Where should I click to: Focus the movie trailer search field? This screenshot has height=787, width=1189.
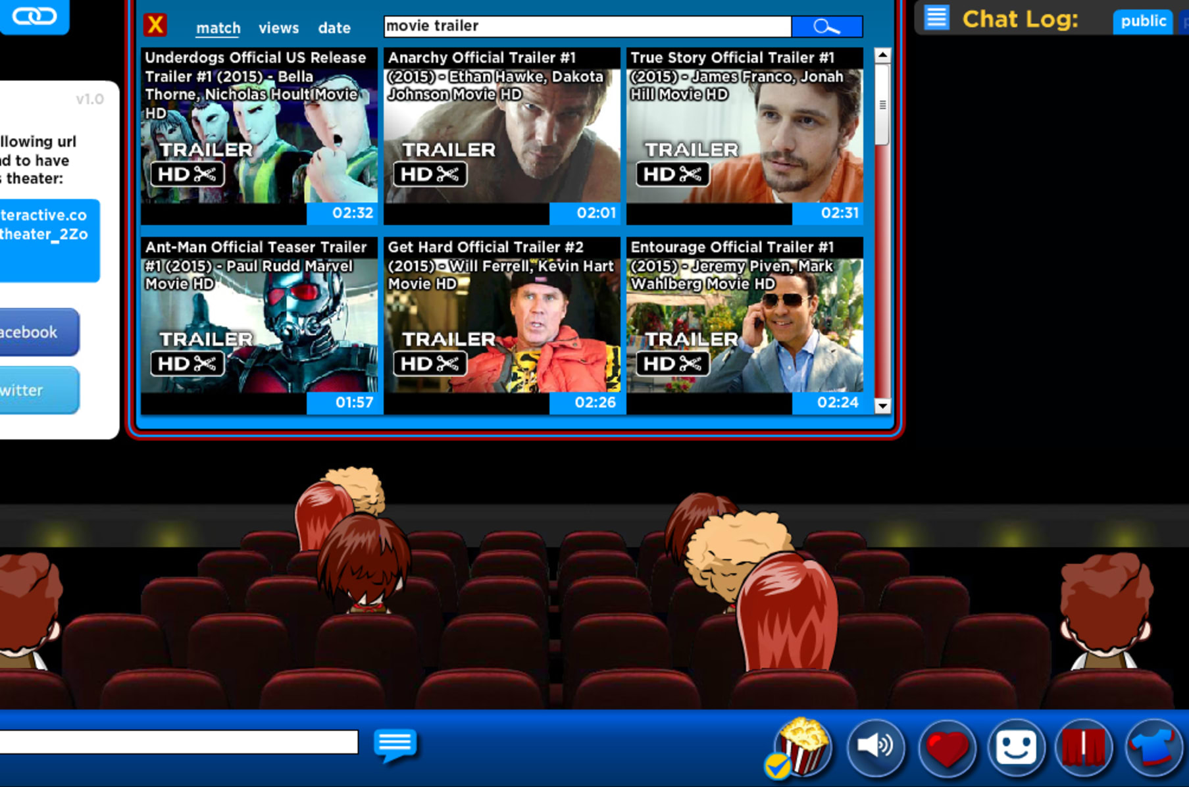[588, 26]
